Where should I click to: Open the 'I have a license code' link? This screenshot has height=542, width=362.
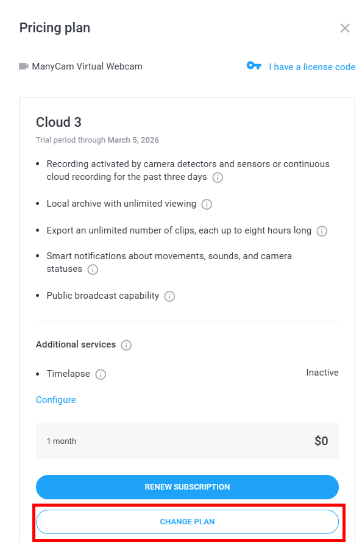point(312,66)
